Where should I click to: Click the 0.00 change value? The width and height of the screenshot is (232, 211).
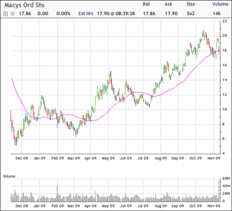pos(42,13)
